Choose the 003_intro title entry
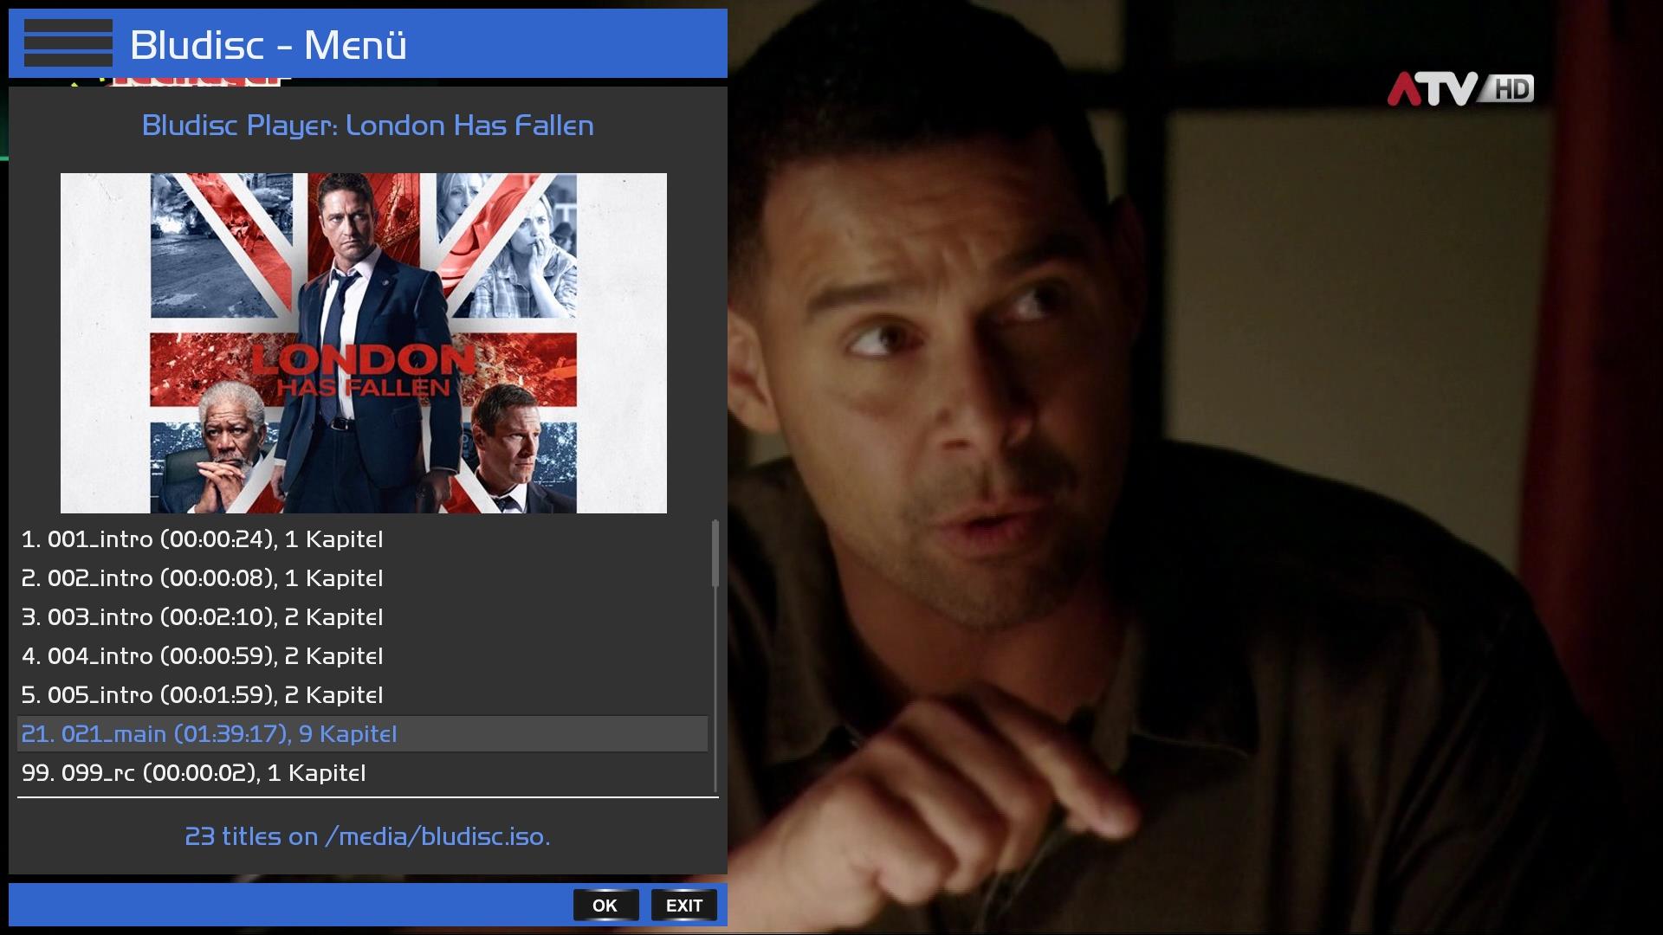Screen dimensions: 1663x935 pos(202,617)
